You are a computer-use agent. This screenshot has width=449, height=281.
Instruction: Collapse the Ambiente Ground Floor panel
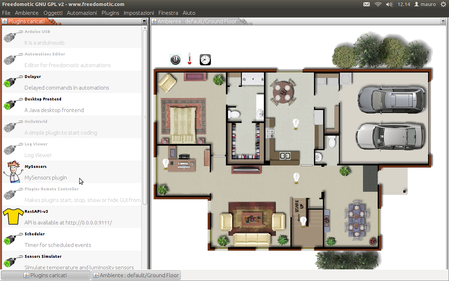(x=443, y=21)
